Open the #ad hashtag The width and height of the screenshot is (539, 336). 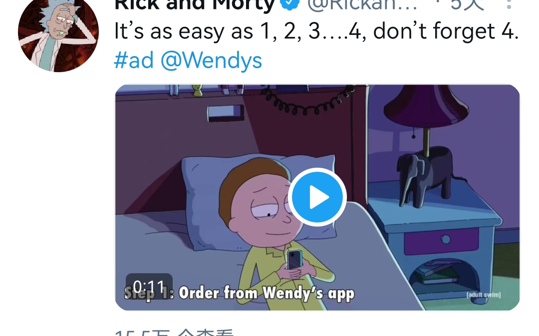pos(134,61)
